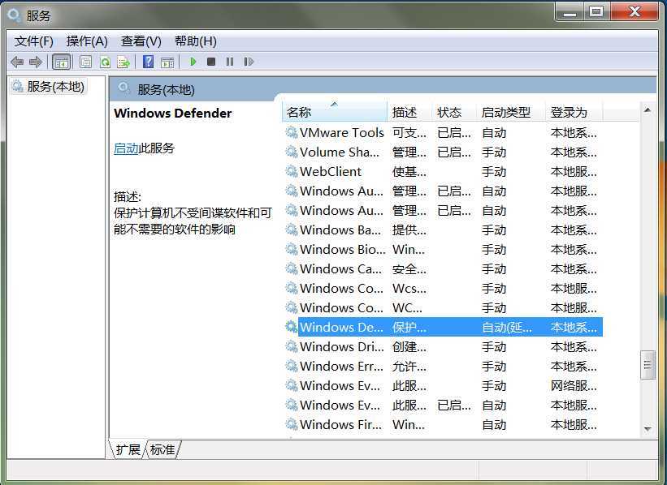Image resolution: width=667 pixels, height=485 pixels.
Task: Restart the service with the restart icon
Action: (x=249, y=62)
